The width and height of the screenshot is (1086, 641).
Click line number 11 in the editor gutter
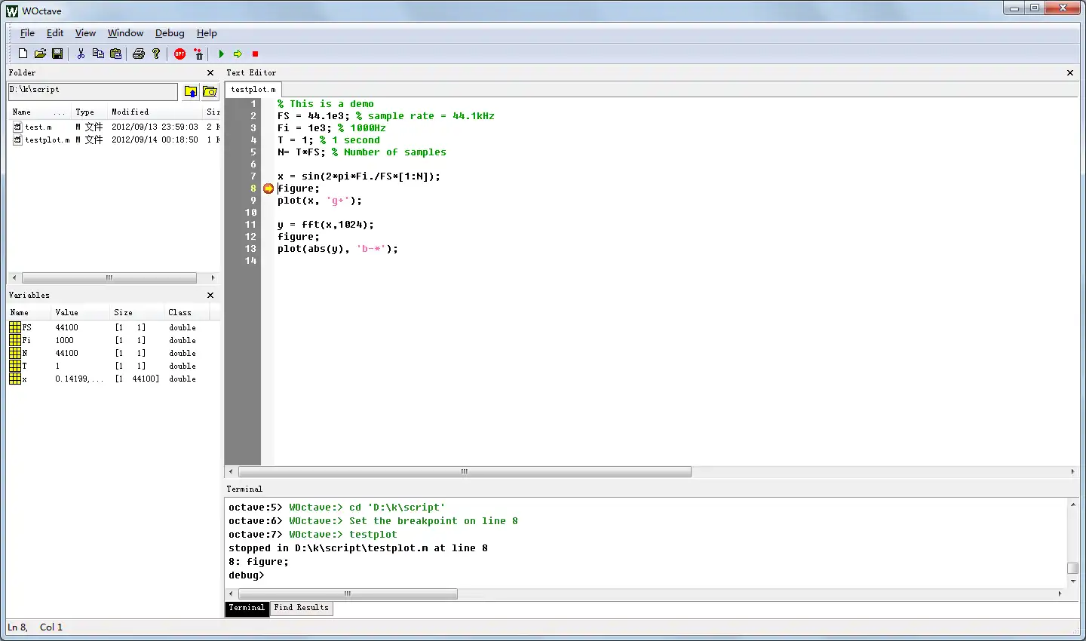[x=250, y=225]
